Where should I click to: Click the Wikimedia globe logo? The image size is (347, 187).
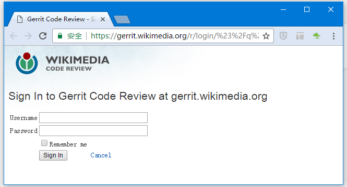(x=27, y=63)
